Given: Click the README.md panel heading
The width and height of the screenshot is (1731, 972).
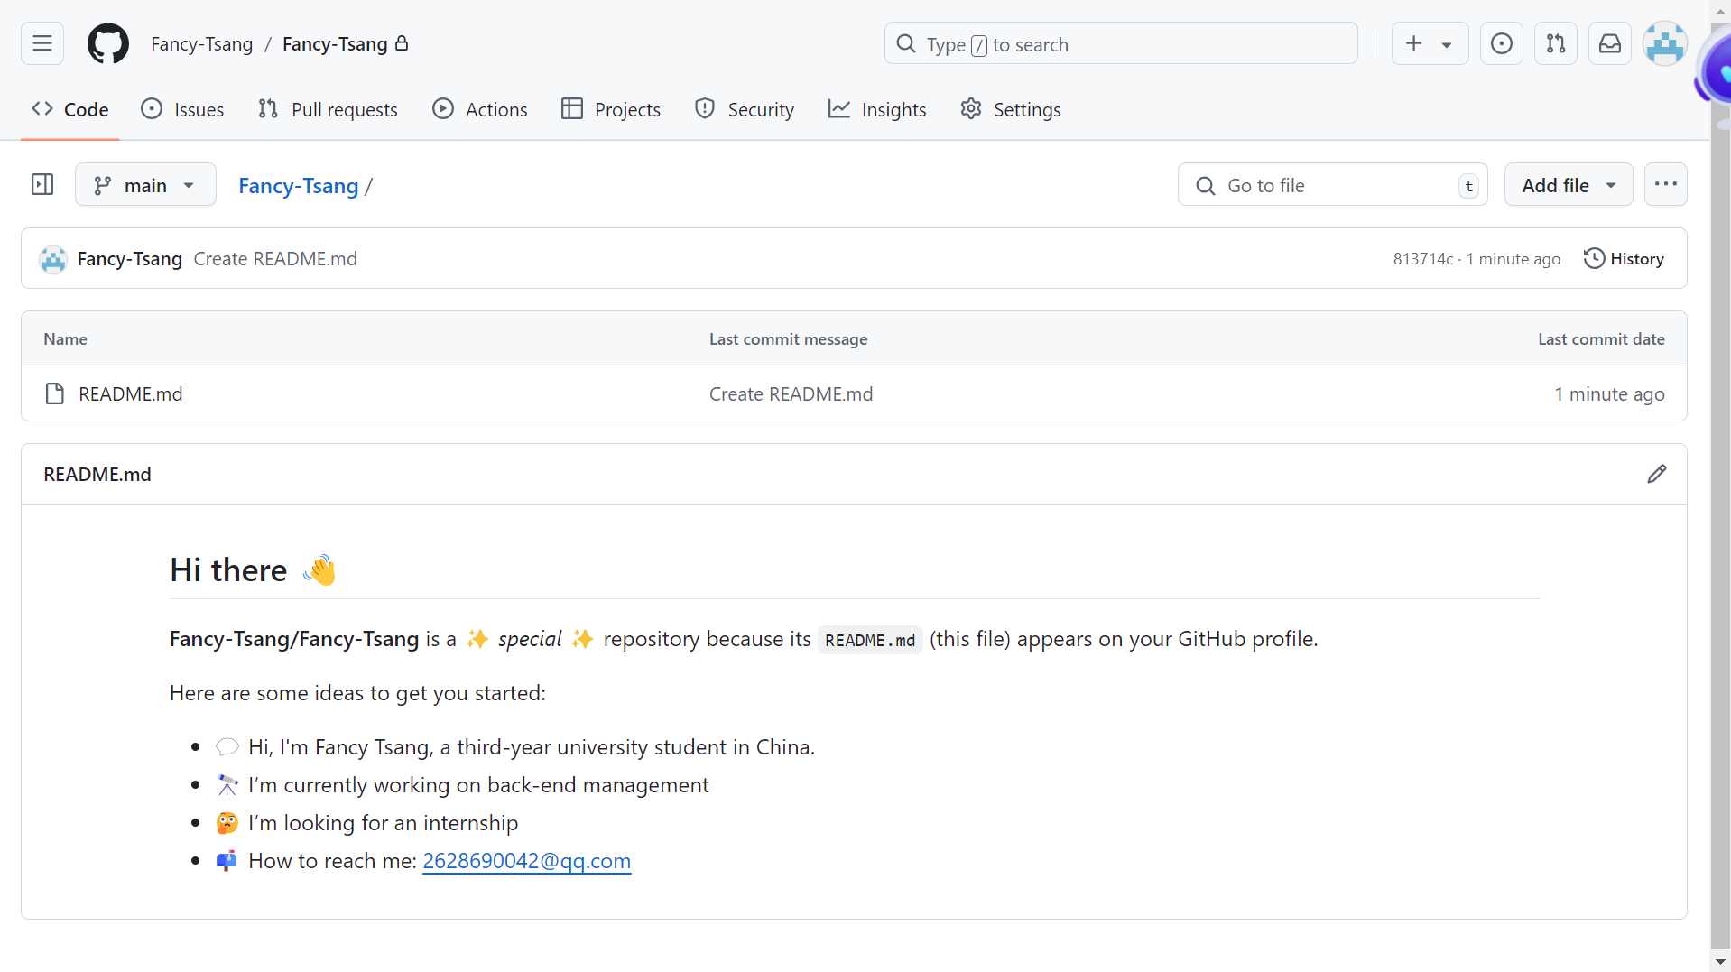Looking at the screenshot, I should [x=97, y=475].
